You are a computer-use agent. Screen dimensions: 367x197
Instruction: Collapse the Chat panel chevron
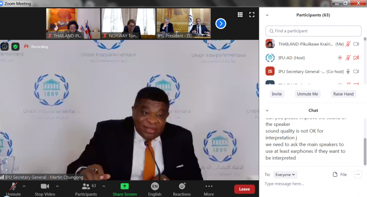click(268, 110)
